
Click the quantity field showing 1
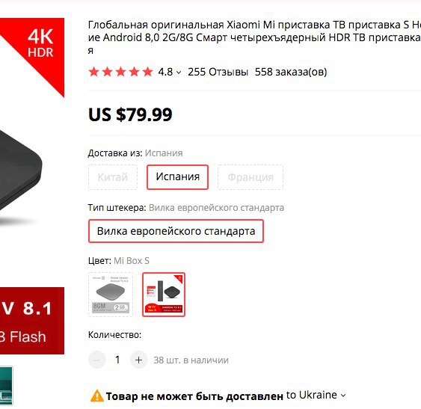tap(117, 360)
